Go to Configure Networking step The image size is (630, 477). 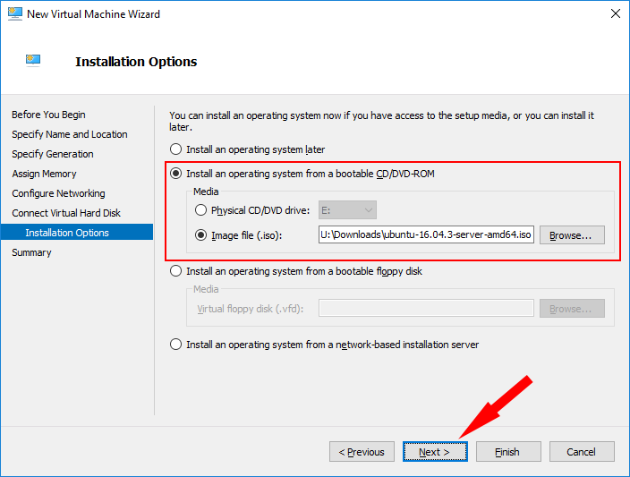tap(59, 193)
